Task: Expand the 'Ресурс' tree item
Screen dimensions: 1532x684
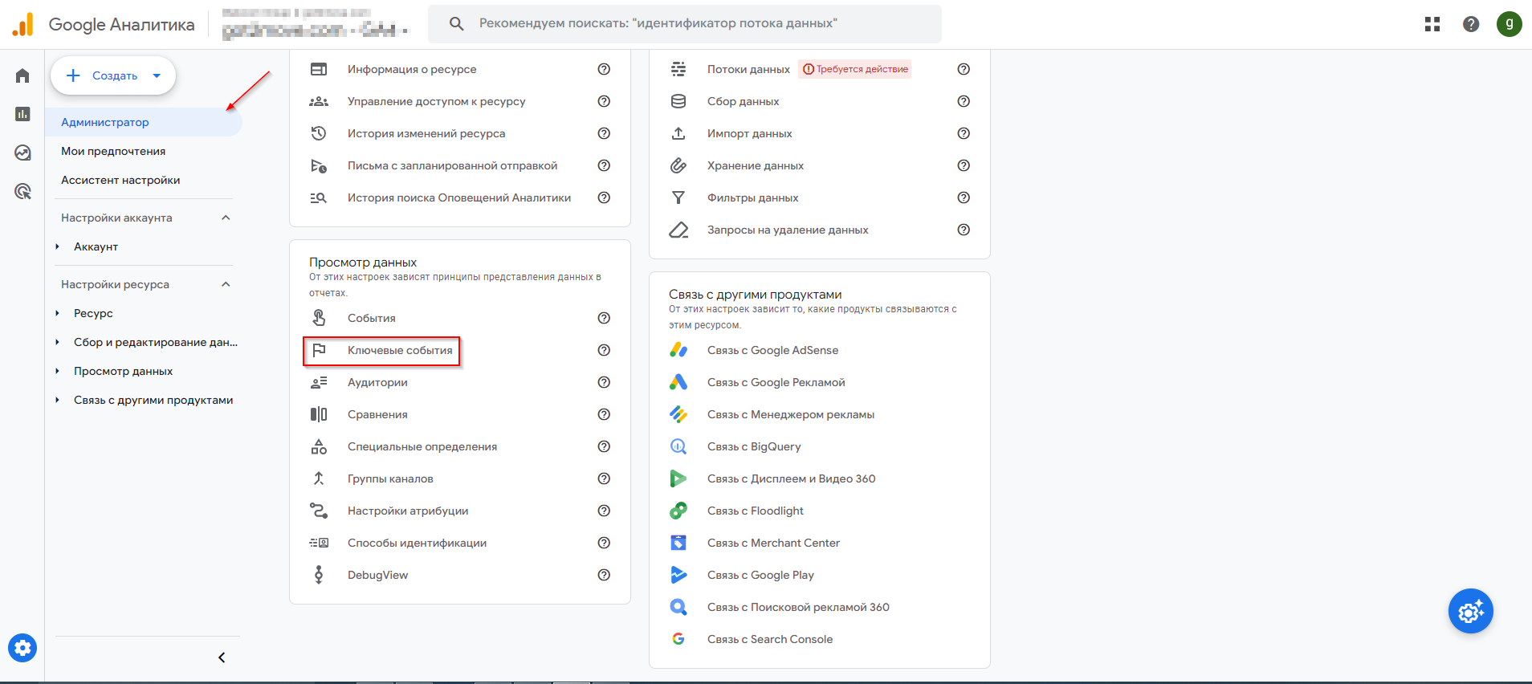Action: (57, 313)
